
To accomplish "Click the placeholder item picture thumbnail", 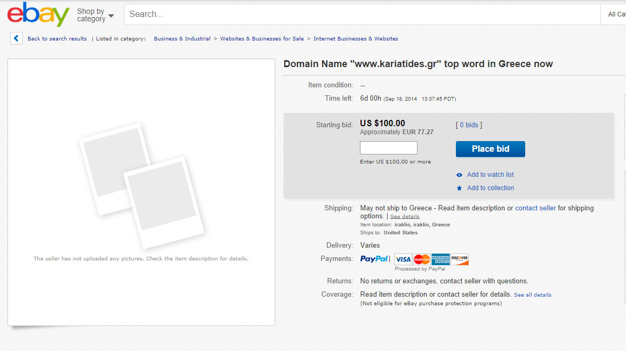I will [x=141, y=186].
